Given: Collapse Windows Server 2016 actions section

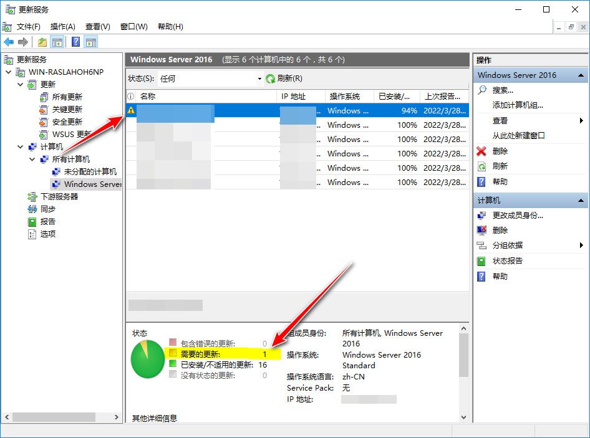Looking at the screenshot, I should 581,75.
